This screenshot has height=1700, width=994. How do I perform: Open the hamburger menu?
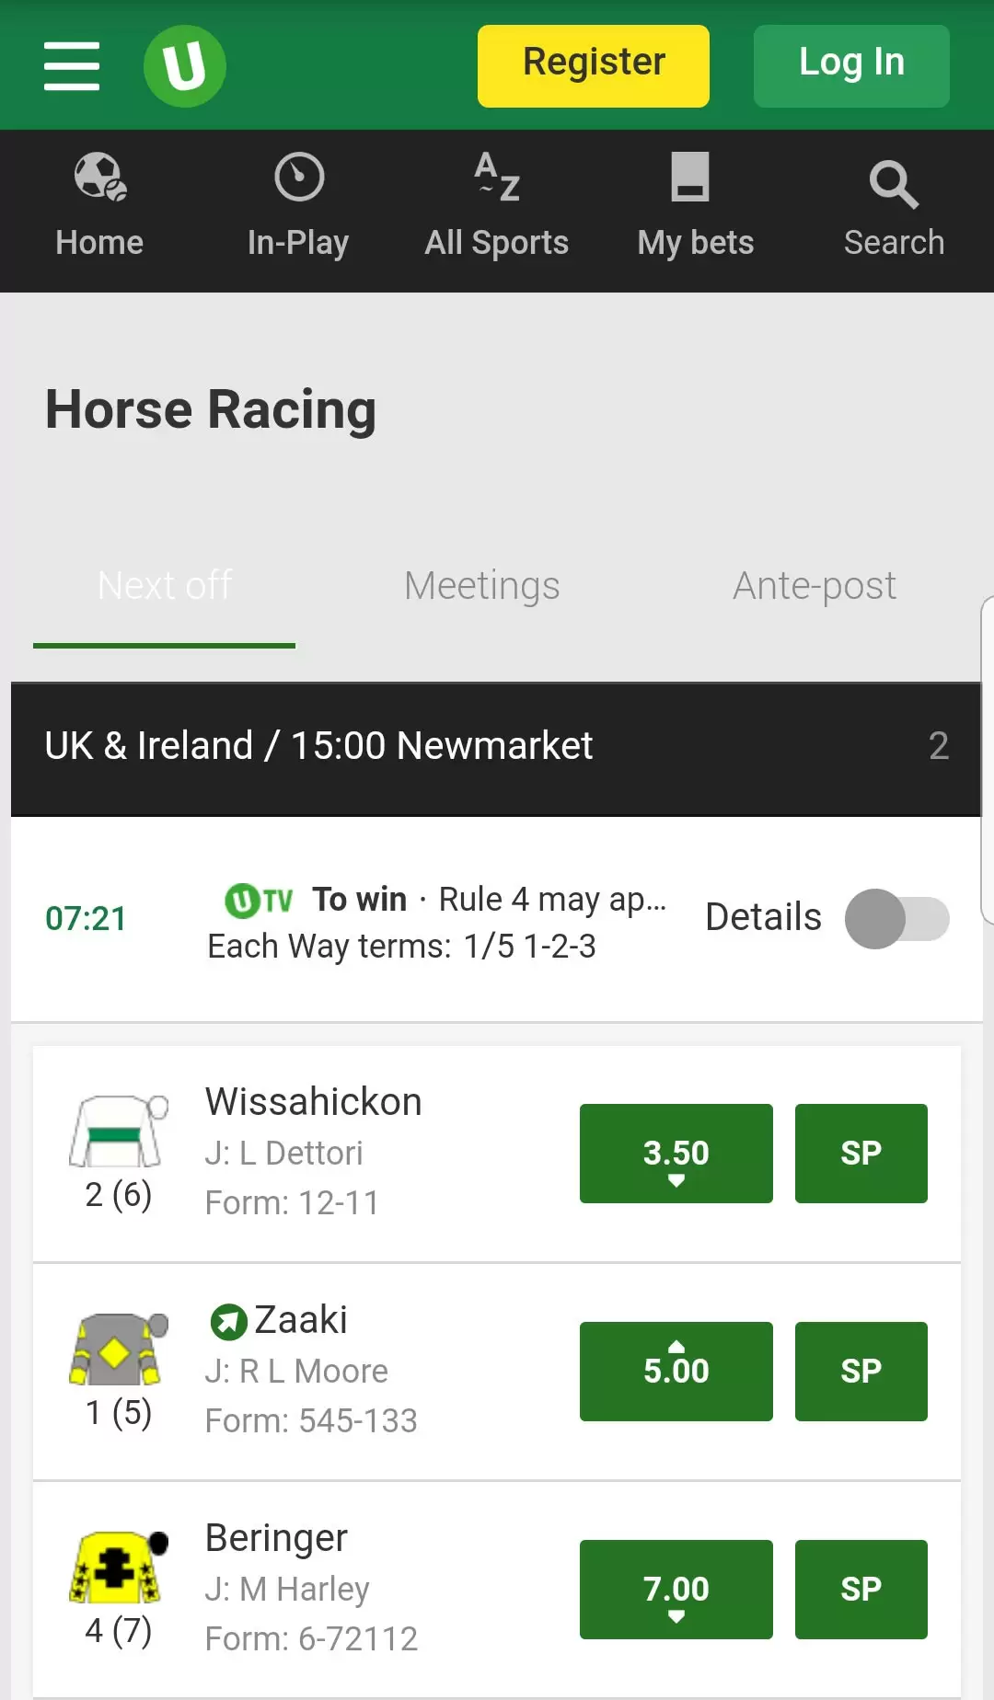72,66
